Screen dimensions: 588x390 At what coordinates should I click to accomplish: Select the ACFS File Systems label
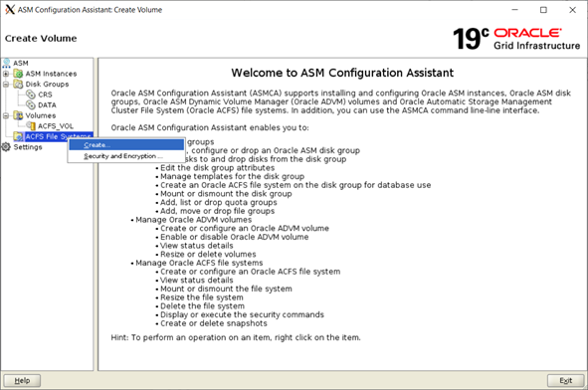pyautogui.click(x=59, y=136)
